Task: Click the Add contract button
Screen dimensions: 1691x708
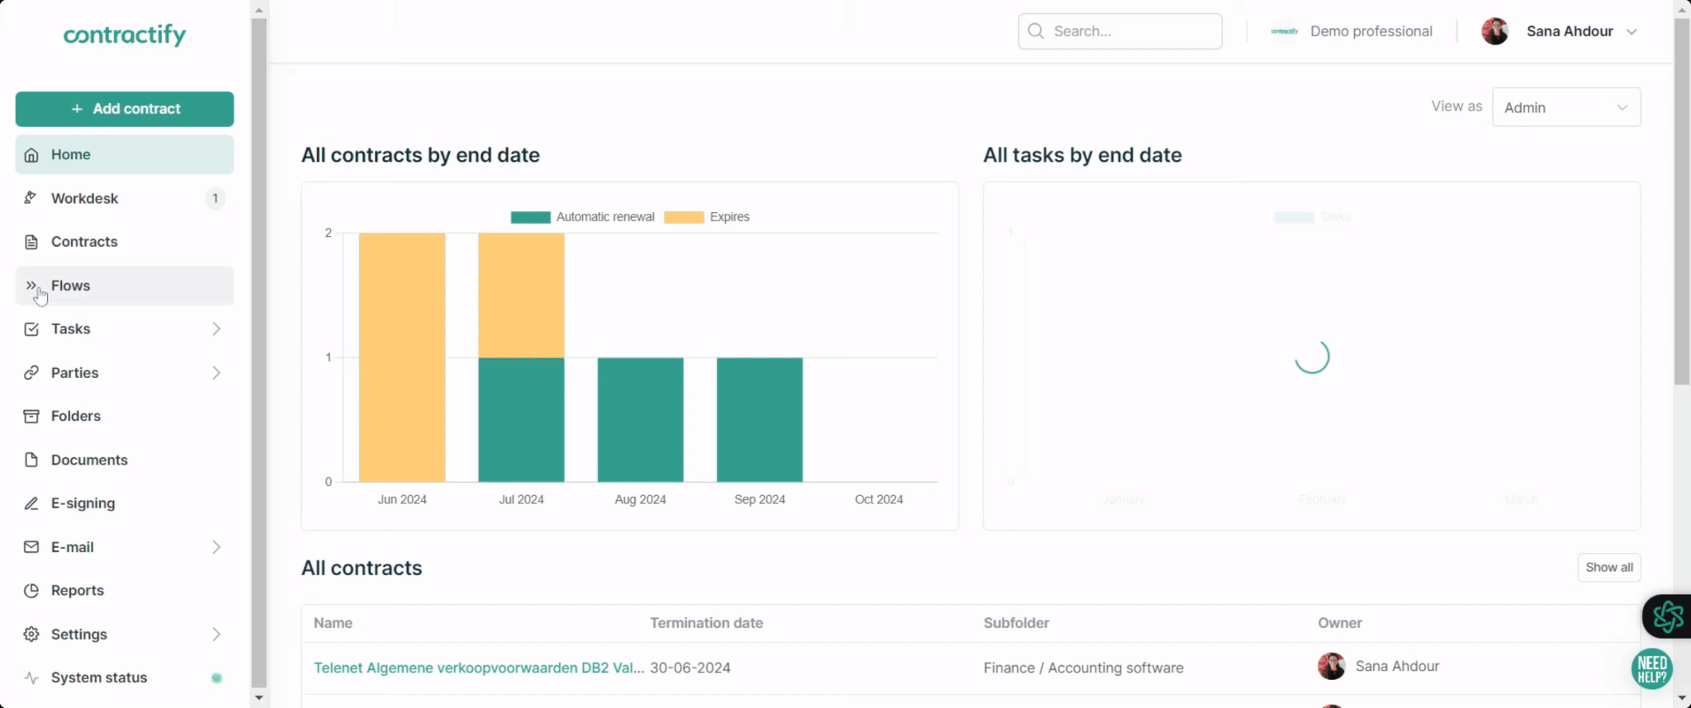Action: pyautogui.click(x=125, y=109)
